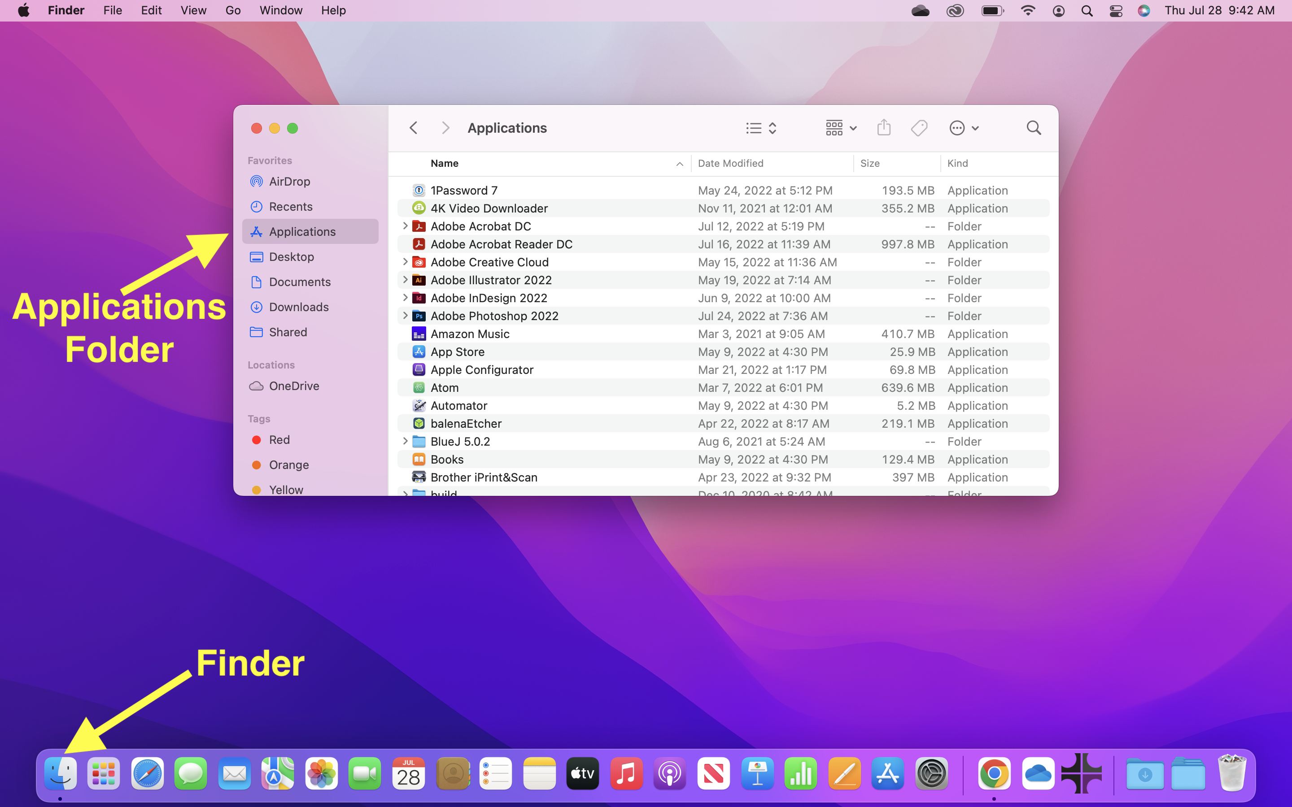Select Desktop in the sidebar
Image resolution: width=1292 pixels, height=807 pixels.
pyautogui.click(x=310, y=257)
